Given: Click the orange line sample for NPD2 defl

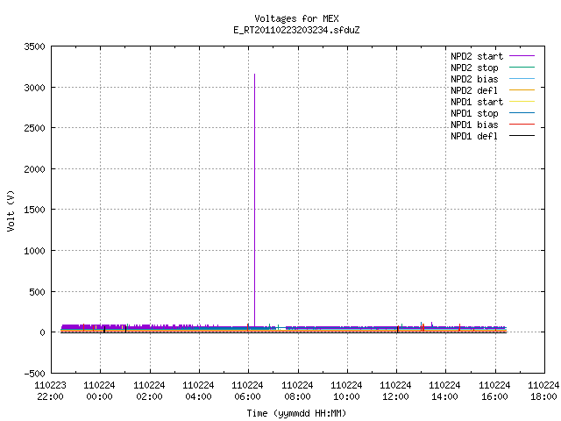Looking at the screenshot, I should [522, 90].
